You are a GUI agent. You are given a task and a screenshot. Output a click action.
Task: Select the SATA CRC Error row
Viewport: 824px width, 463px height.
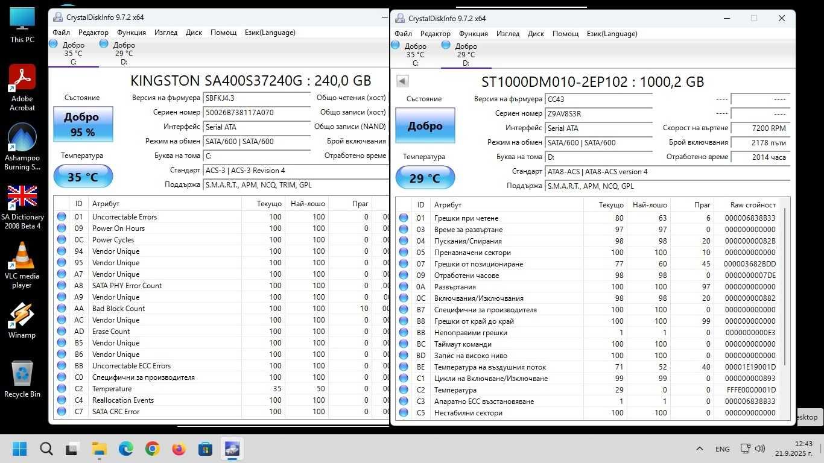coord(221,411)
